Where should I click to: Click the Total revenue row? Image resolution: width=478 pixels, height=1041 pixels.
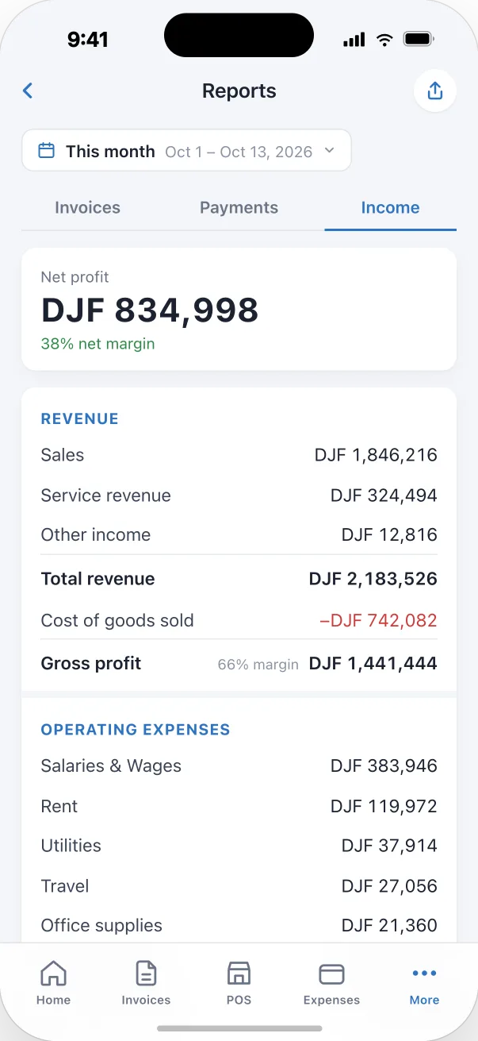tap(239, 579)
